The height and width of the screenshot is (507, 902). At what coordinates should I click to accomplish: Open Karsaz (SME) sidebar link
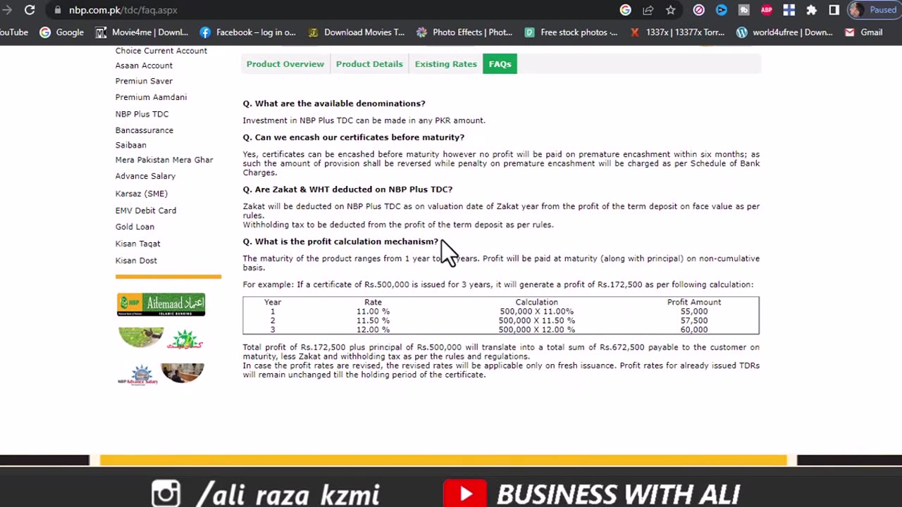coord(141,194)
